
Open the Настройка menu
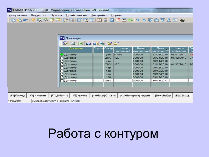99,15
